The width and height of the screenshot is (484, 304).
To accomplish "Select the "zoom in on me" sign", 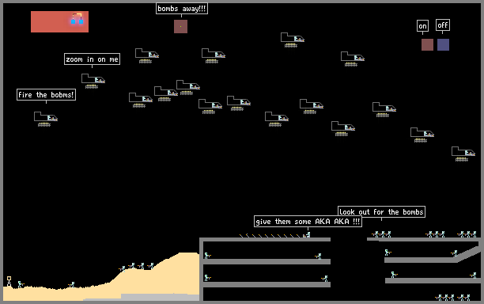I will click(92, 59).
